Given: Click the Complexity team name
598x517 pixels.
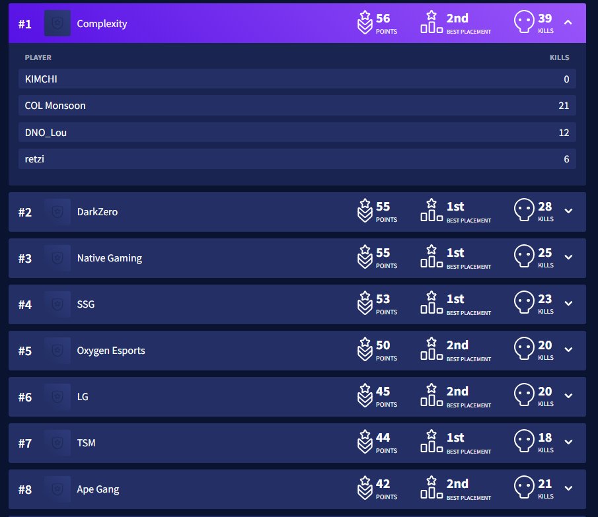Looking at the screenshot, I should click(102, 24).
